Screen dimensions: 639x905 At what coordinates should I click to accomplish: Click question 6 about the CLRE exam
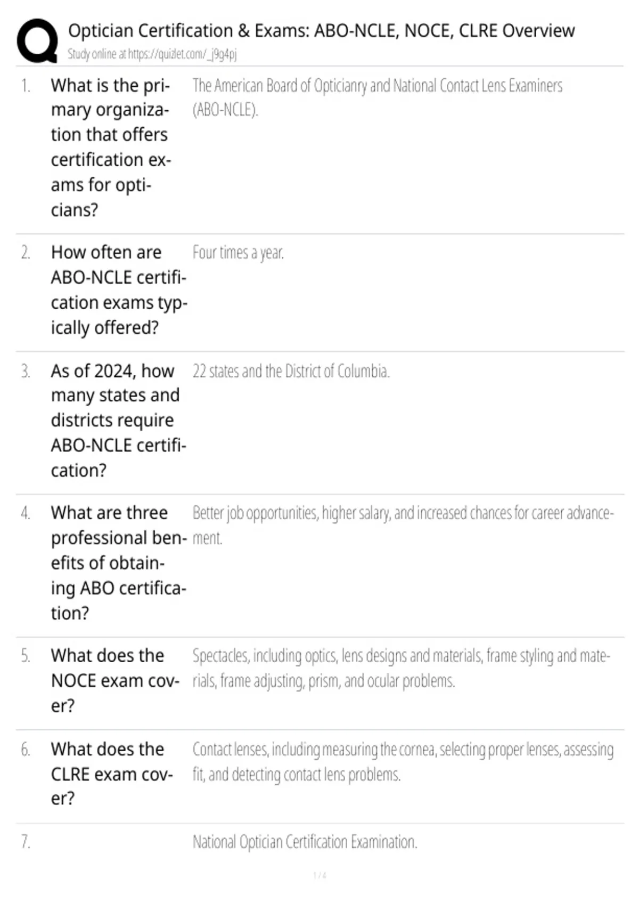coord(112,774)
